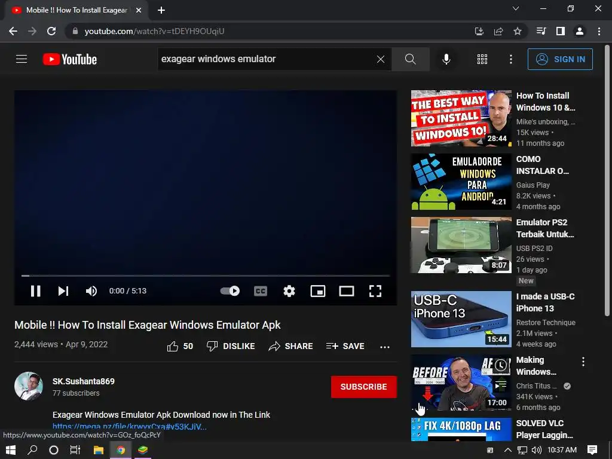Add Chris Titus video to Watch later
This screenshot has width=612, height=459.
[x=501, y=365]
